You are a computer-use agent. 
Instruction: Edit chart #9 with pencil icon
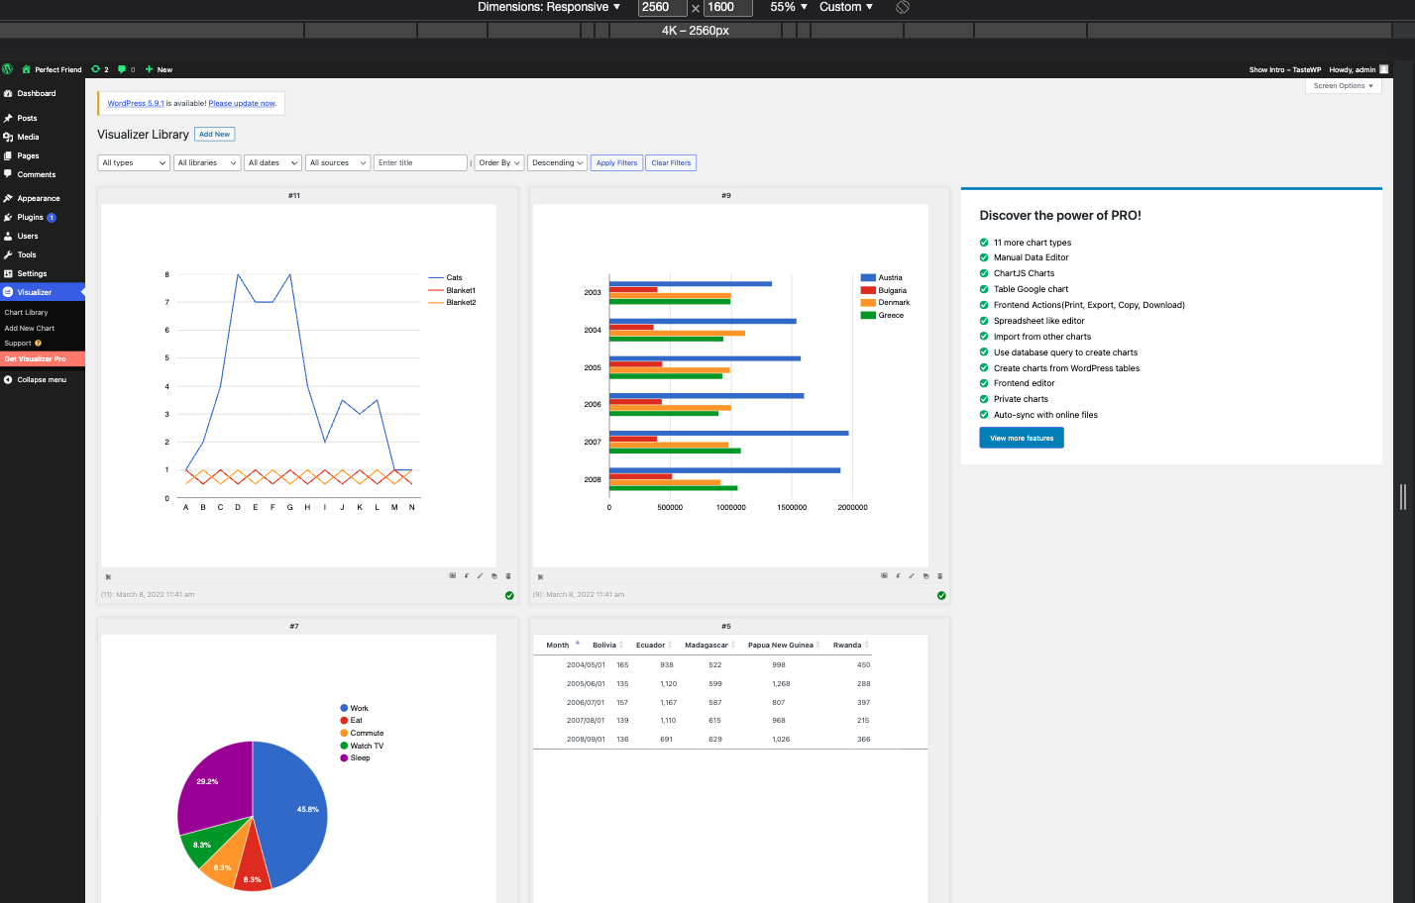click(912, 575)
